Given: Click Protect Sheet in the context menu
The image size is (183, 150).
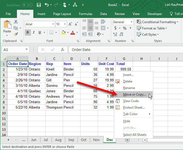Looking at the screenshot, I should 134,108.
